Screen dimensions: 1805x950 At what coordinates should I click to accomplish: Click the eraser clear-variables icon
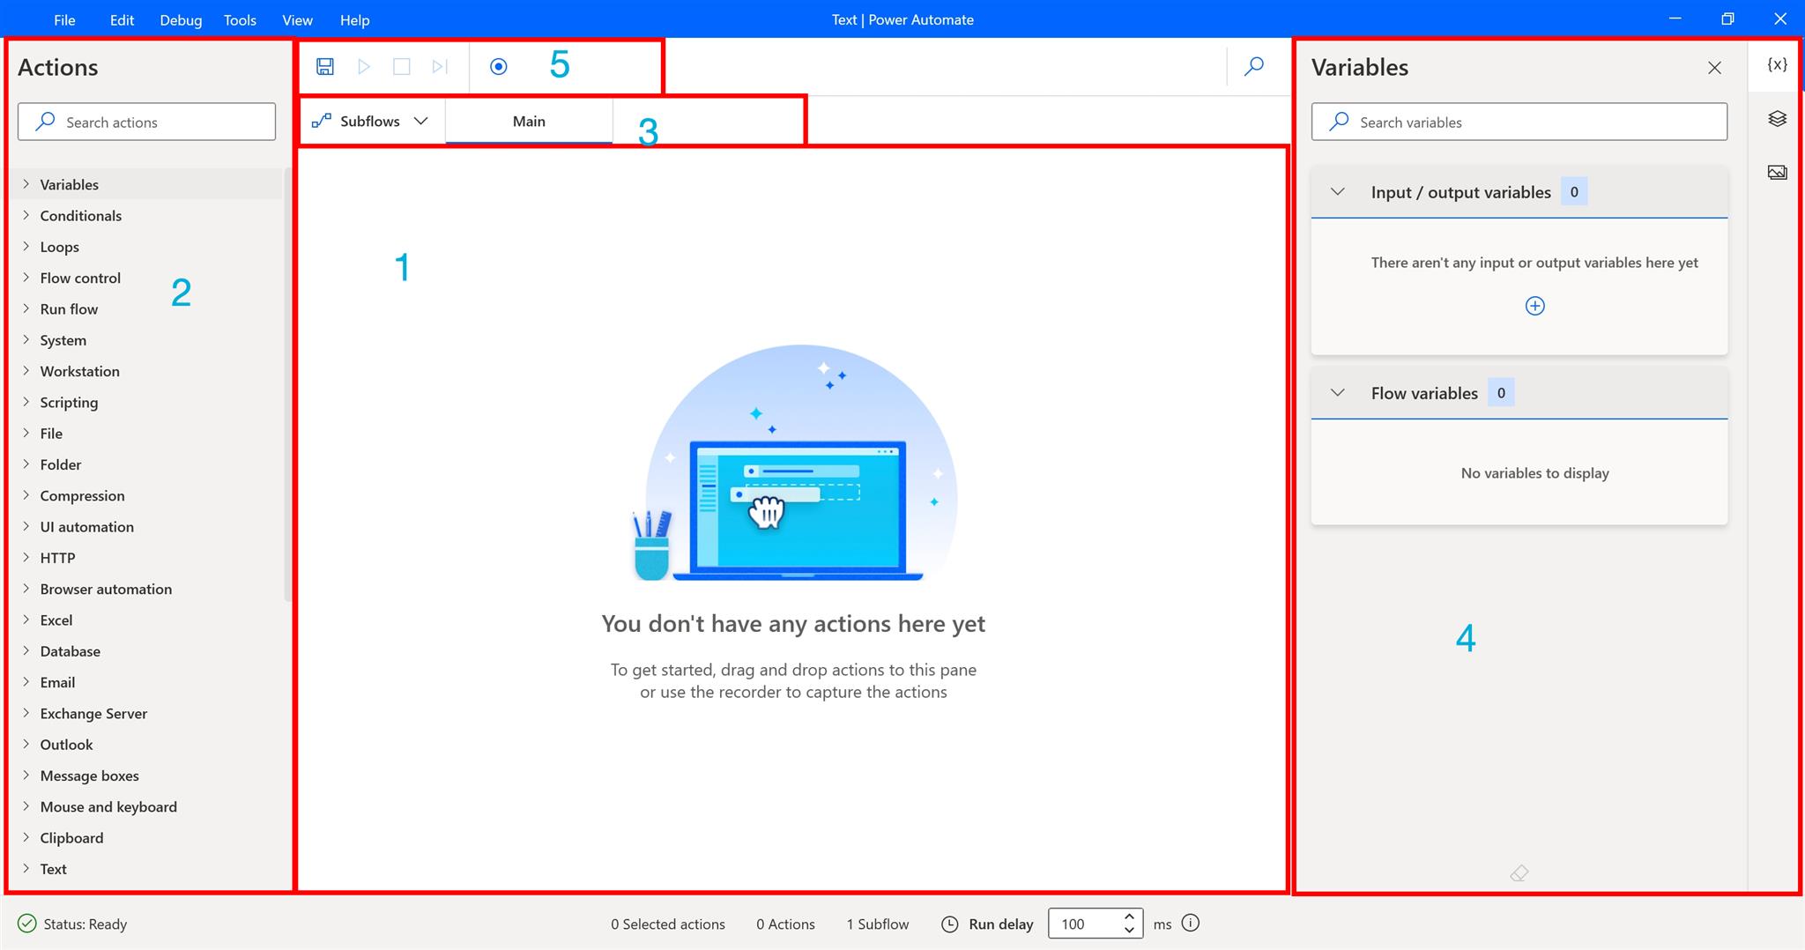1519,873
